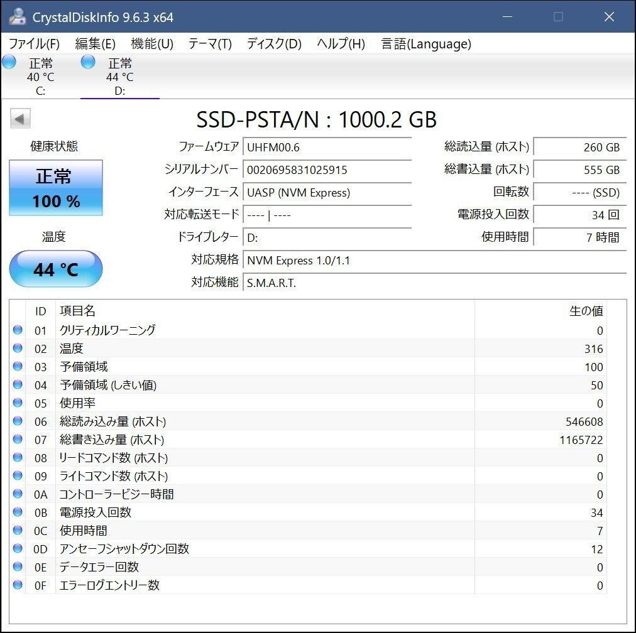
Task: Click the status dot for ID 0D アンセーフシャットダウン回数
Action: pos(18,548)
